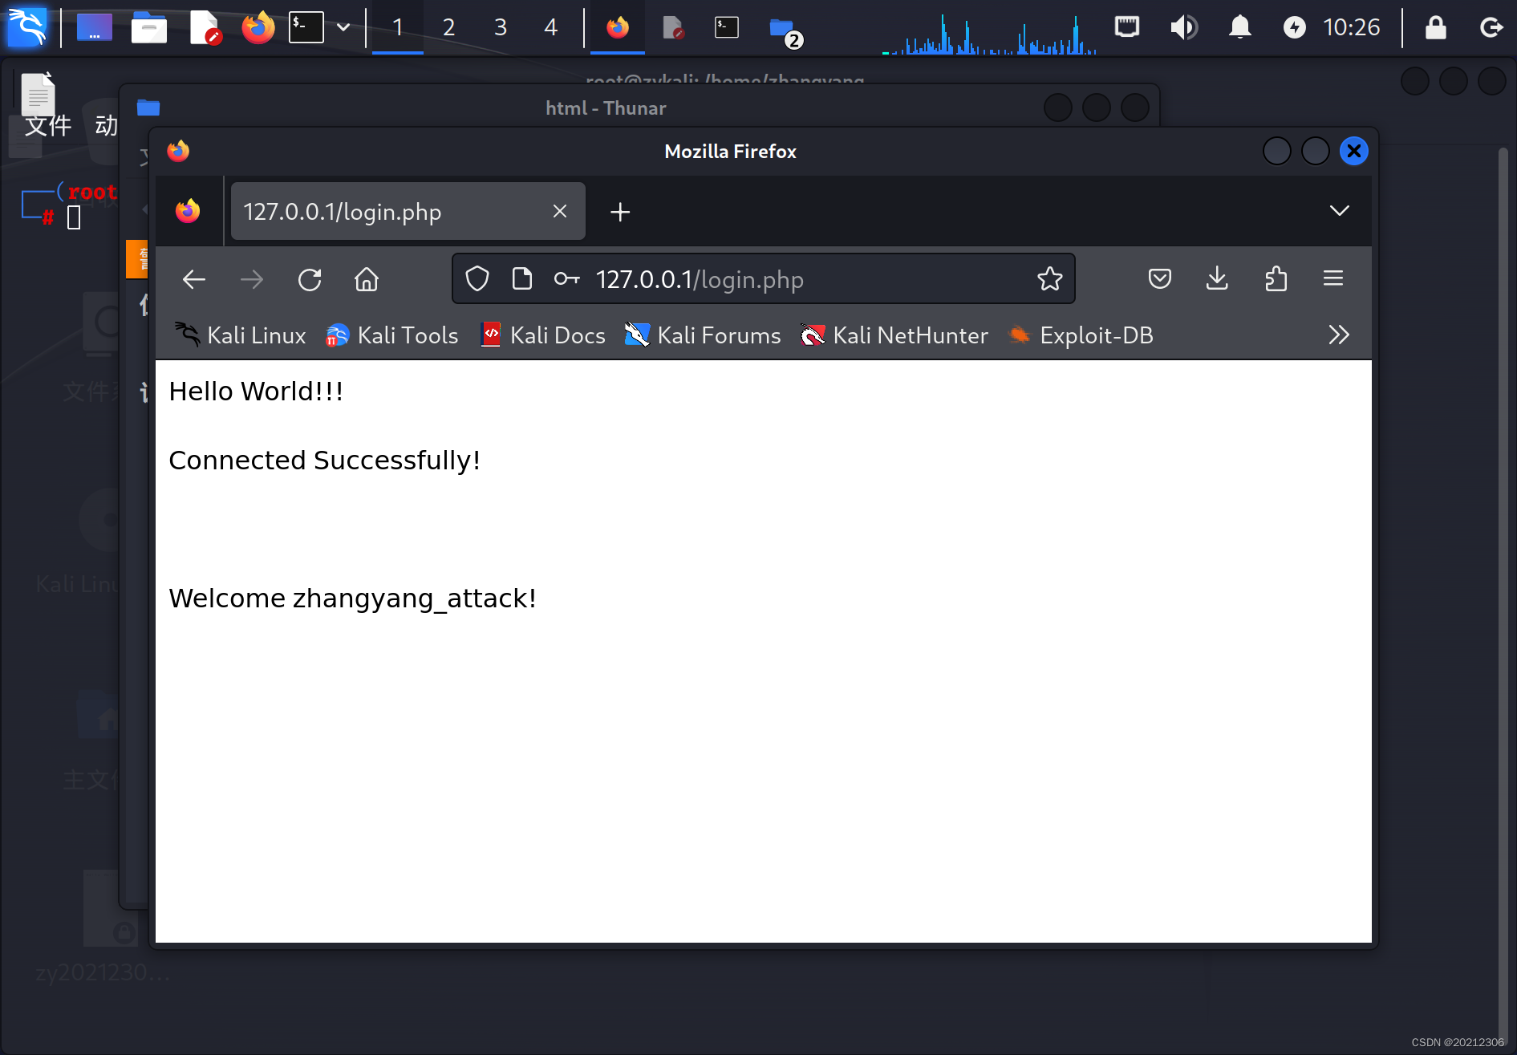Close the Mozilla Firefox window
The image size is (1517, 1055).
pyautogui.click(x=1354, y=151)
